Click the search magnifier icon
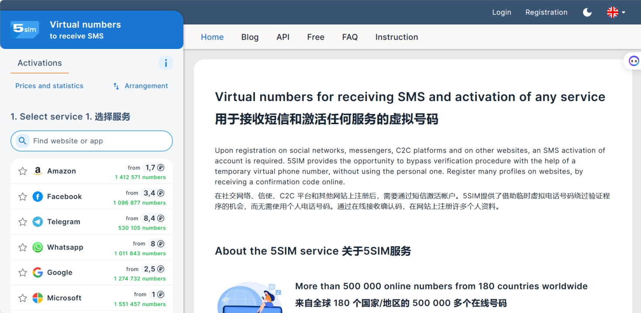Viewport: 641px width, 313px height. [x=22, y=141]
